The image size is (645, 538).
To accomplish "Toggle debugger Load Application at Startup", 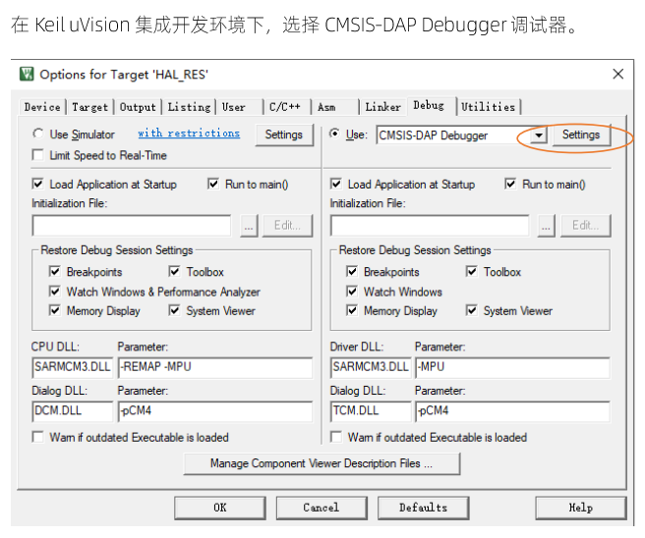I will (x=336, y=184).
